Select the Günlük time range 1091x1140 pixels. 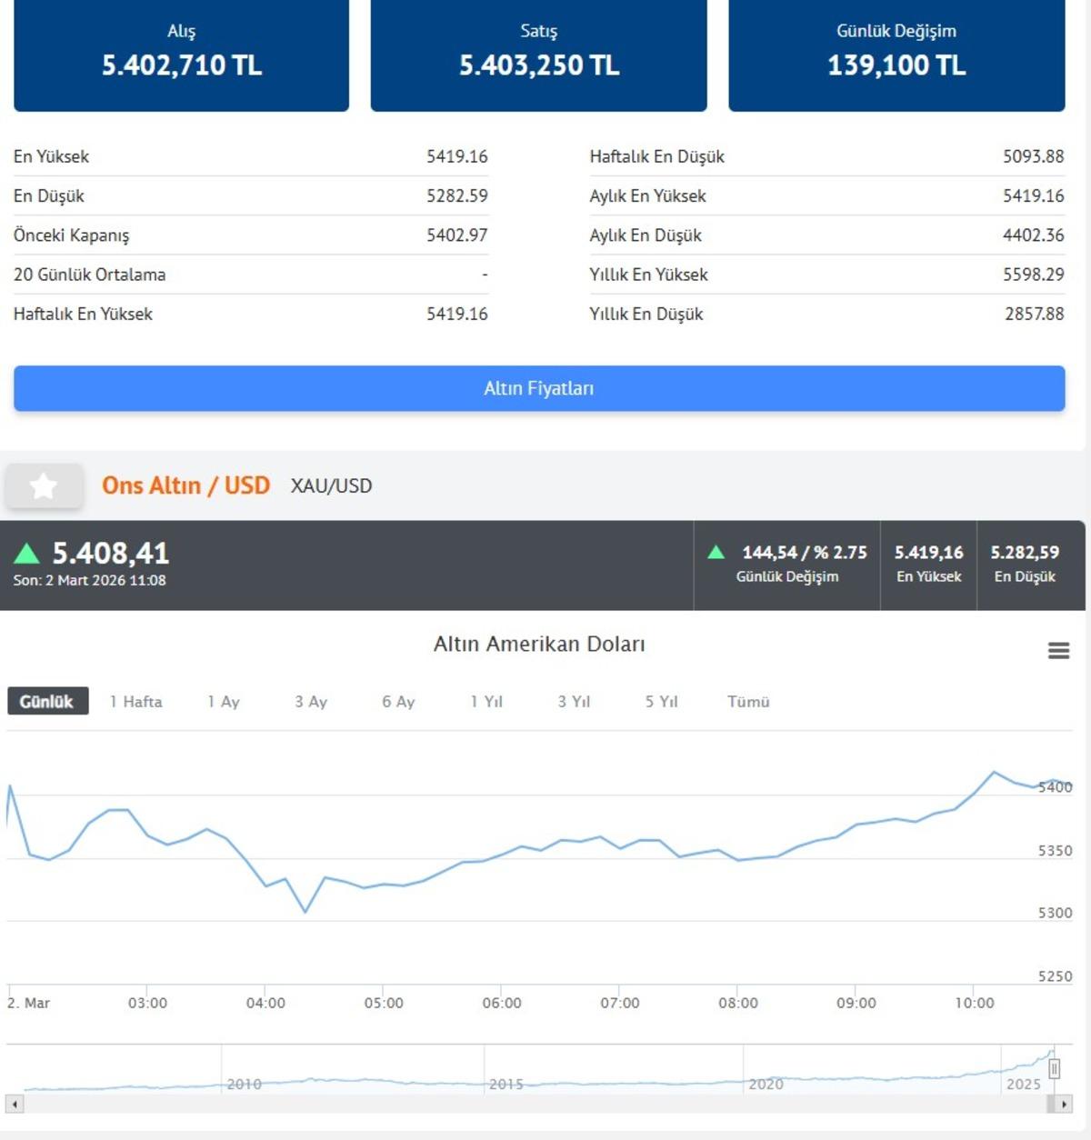coord(47,702)
